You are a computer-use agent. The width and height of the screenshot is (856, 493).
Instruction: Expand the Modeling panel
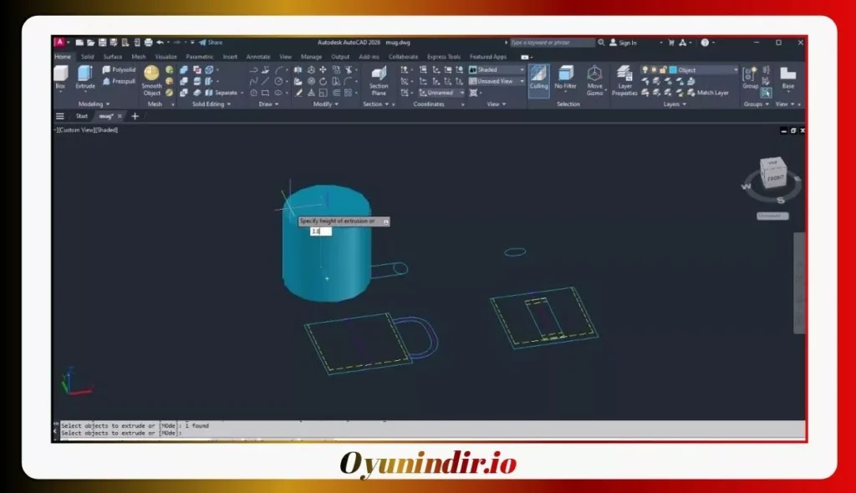tap(94, 104)
